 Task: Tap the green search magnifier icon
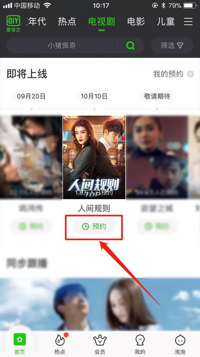point(130,45)
